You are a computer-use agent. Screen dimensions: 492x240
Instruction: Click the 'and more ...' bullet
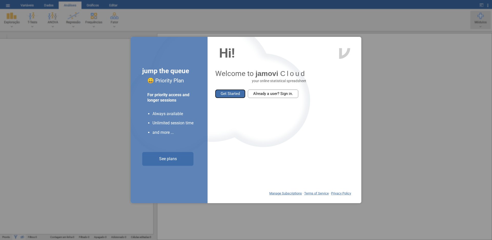pyautogui.click(x=163, y=132)
